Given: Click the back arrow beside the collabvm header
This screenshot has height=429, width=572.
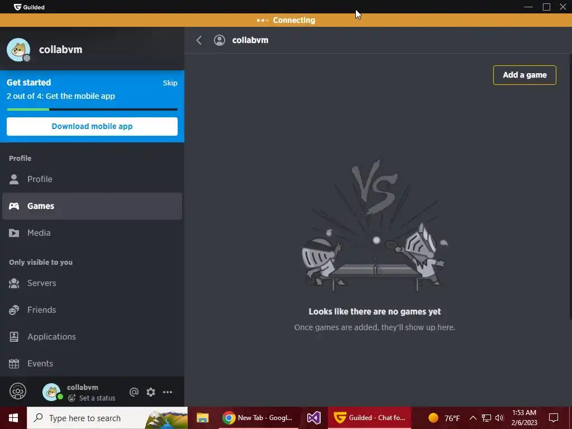Looking at the screenshot, I should [199, 40].
